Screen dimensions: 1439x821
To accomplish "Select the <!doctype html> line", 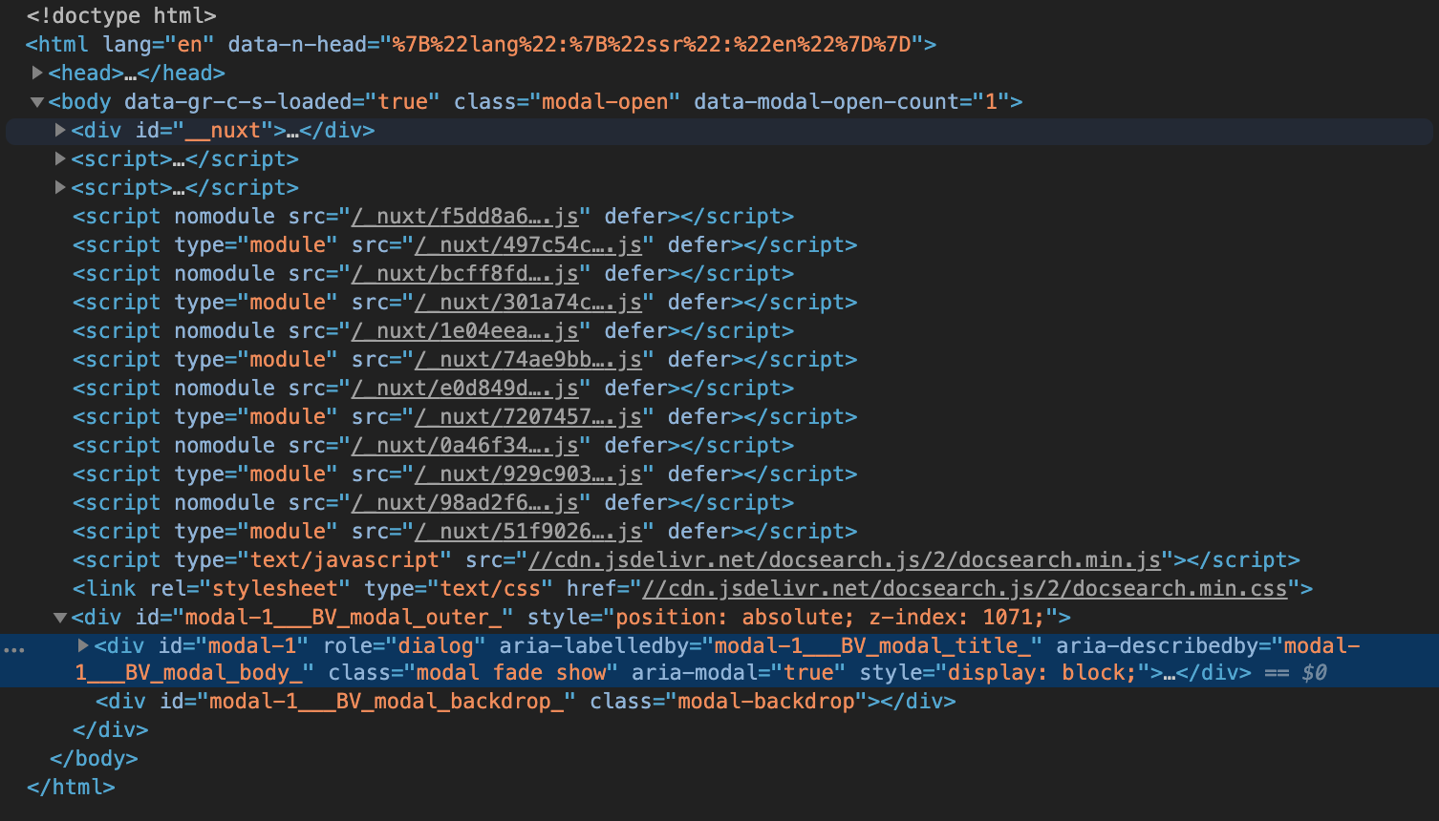I will (121, 16).
